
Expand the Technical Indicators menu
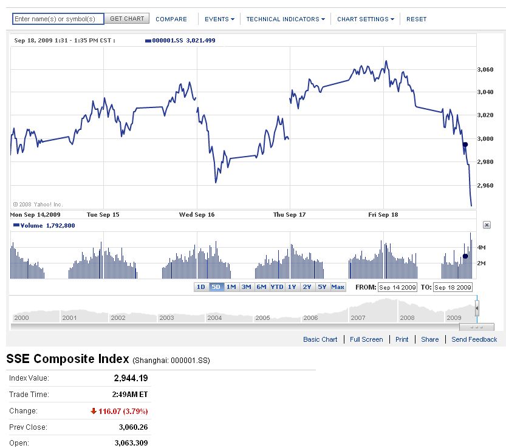coord(285,19)
